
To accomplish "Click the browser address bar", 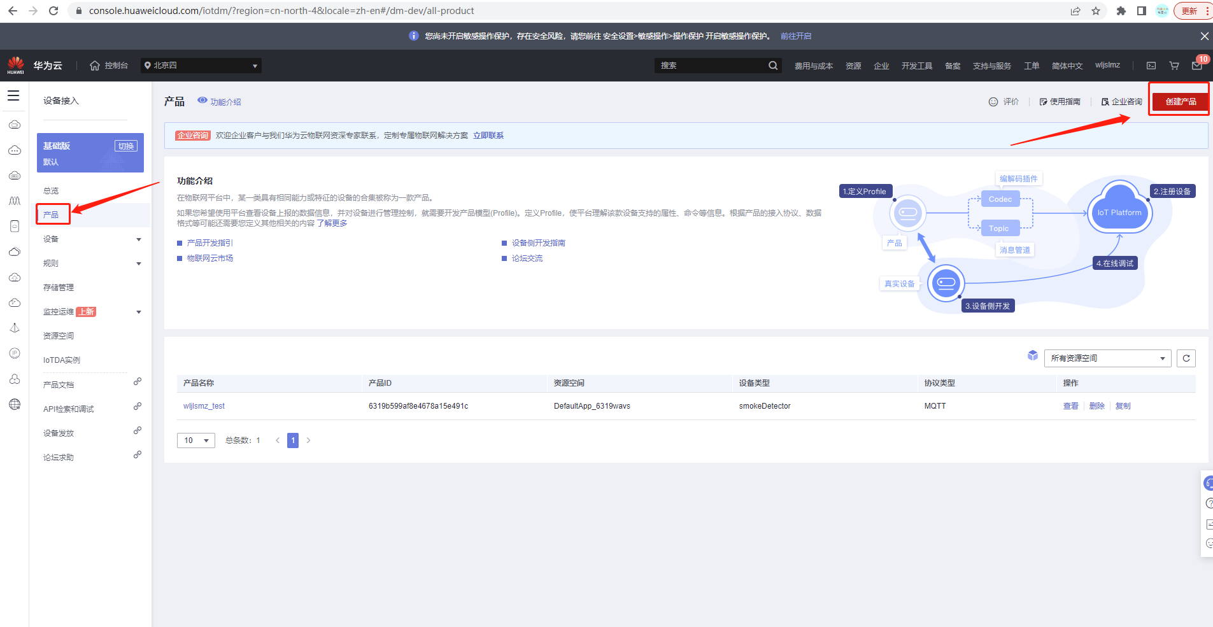I will coord(567,11).
